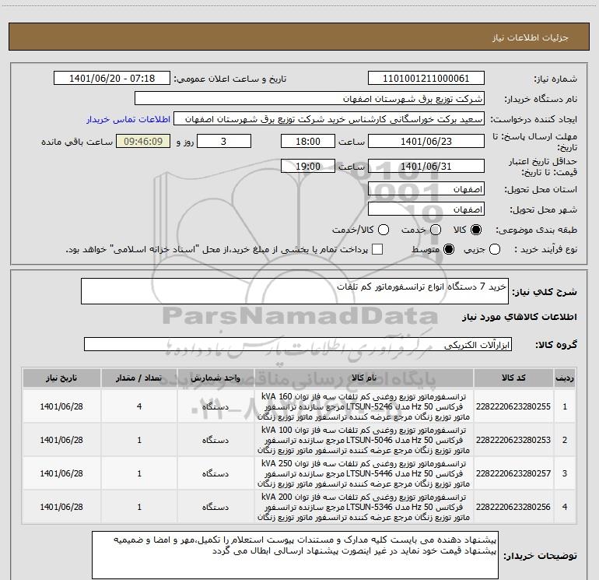Click remaining time countdown 09:46:09
The height and width of the screenshot is (580, 599).
(143, 141)
